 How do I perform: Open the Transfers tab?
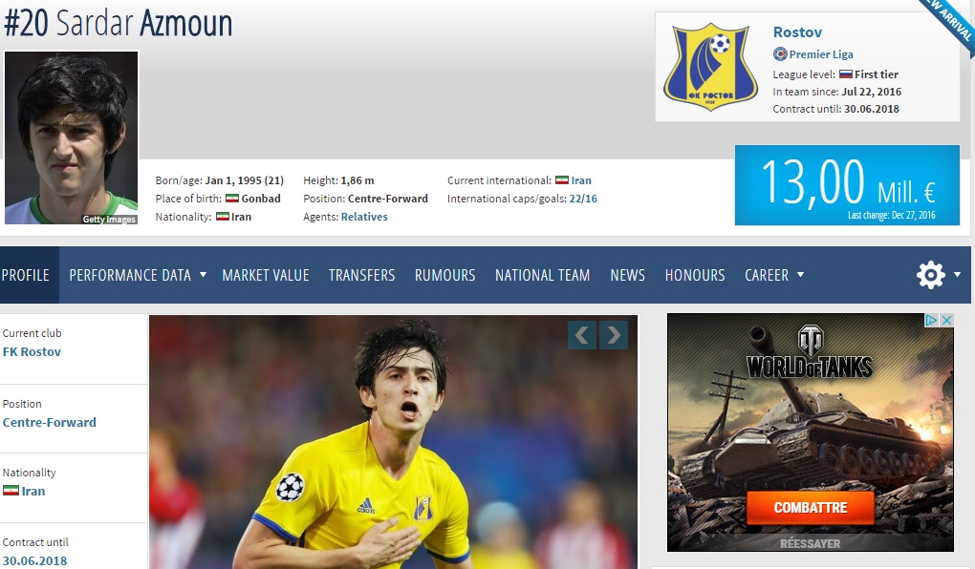361,275
